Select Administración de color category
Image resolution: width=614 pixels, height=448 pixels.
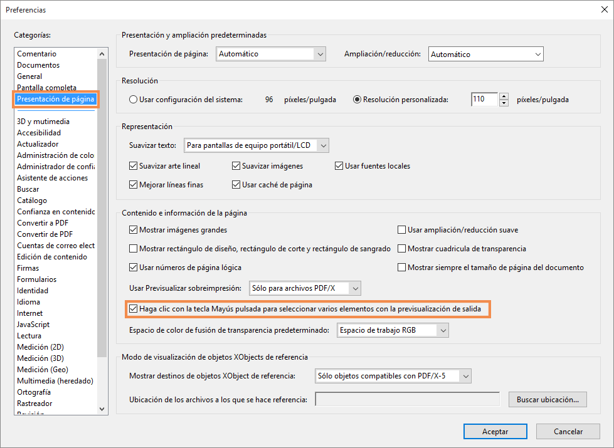click(55, 155)
